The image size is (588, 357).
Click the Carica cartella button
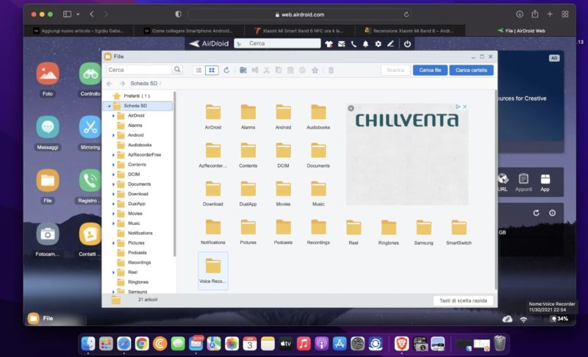(x=471, y=70)
